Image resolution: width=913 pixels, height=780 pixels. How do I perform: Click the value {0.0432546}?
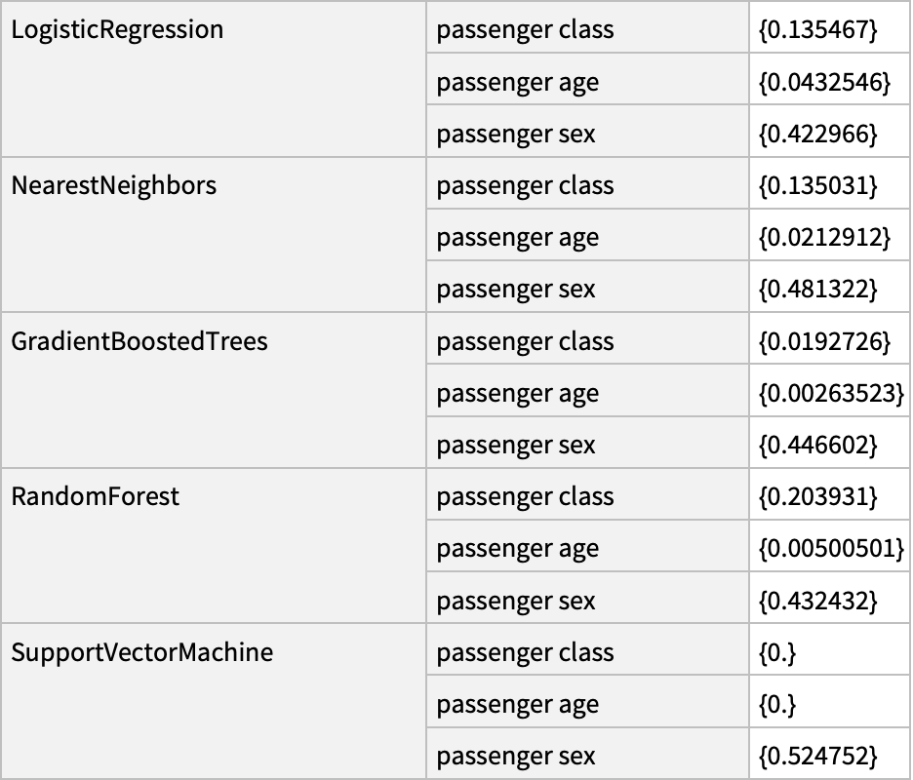click(x=824, y=82)
